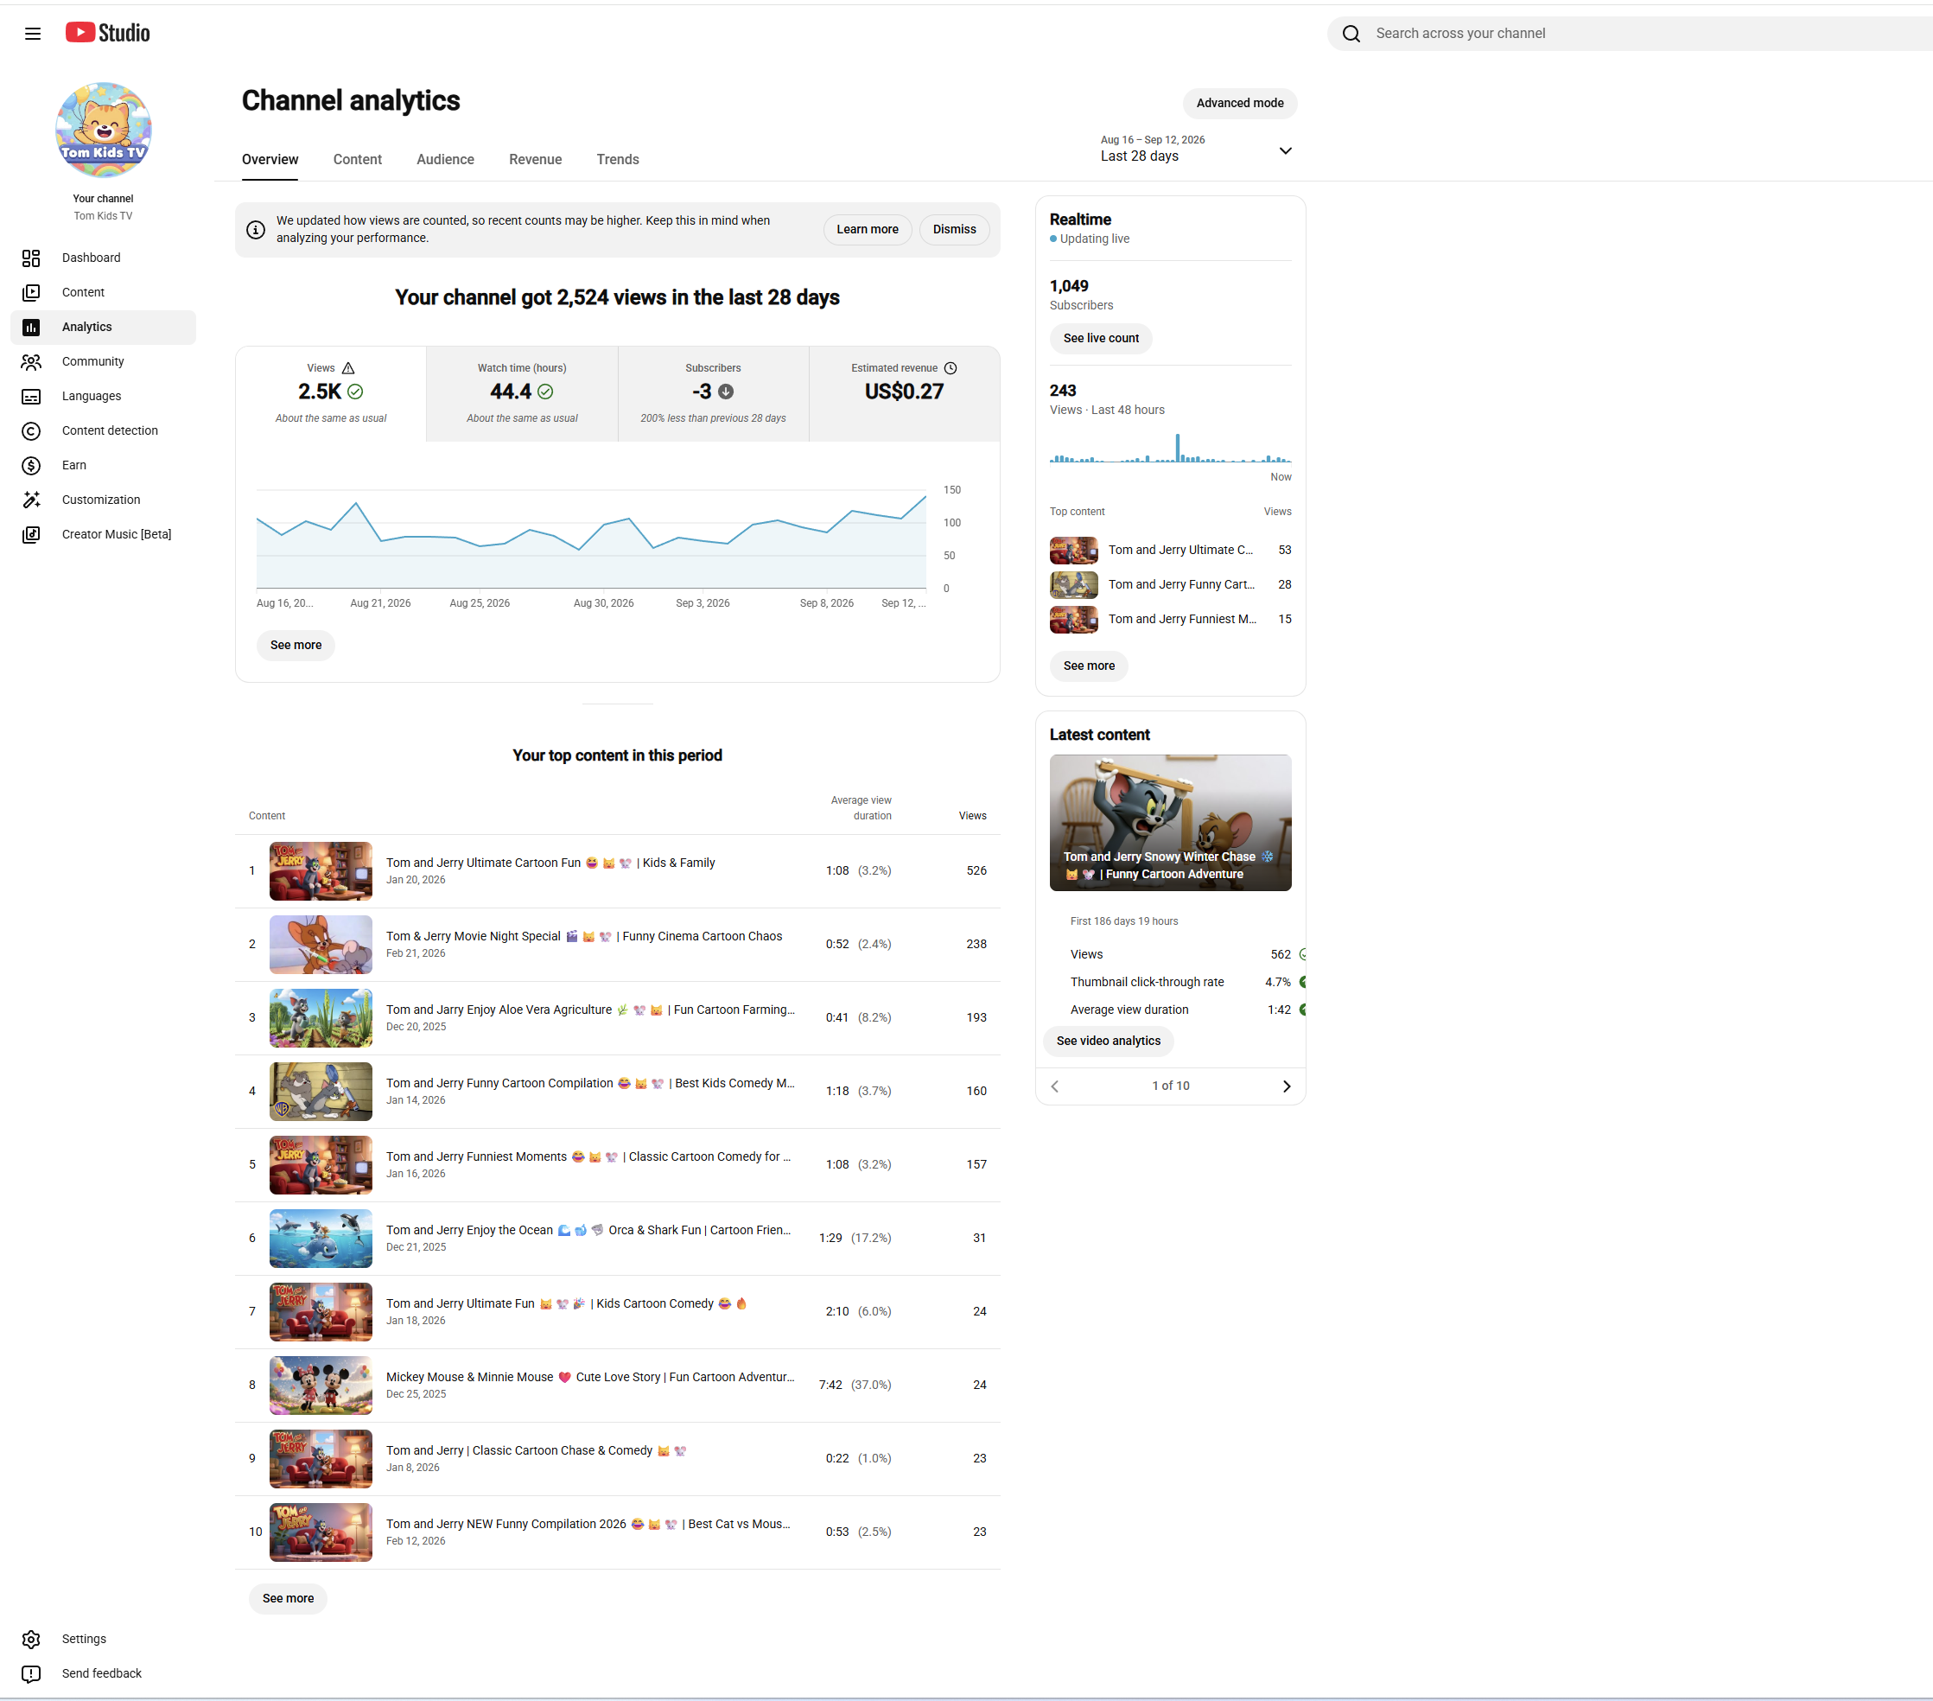Viewport: 1933px width, 1701px height.
Task: Click See more below the top content table
Action: pos(289,1599)
